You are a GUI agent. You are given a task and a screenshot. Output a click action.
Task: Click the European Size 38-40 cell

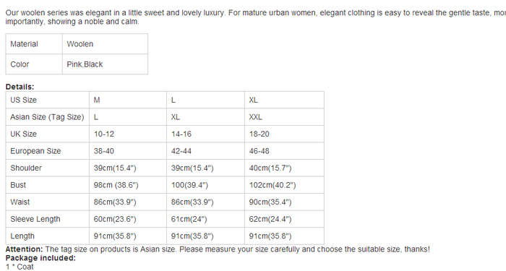pyautogui.click(x=128, y=151)
